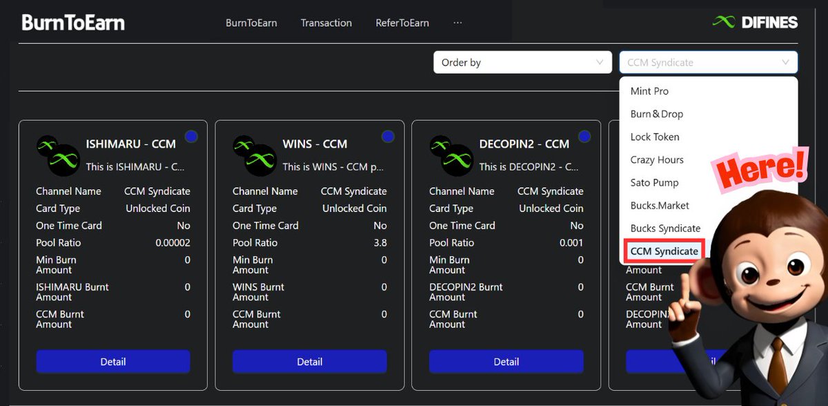Click the DIFINES logo
The width and height of the screenshot is (828, 406).
[x=755, y=22]
